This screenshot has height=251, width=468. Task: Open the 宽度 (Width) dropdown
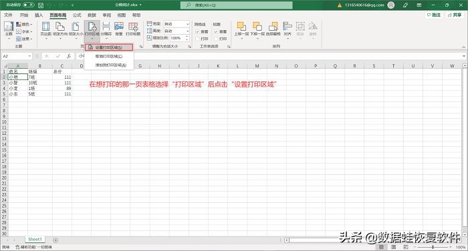(x=187, y=24)
